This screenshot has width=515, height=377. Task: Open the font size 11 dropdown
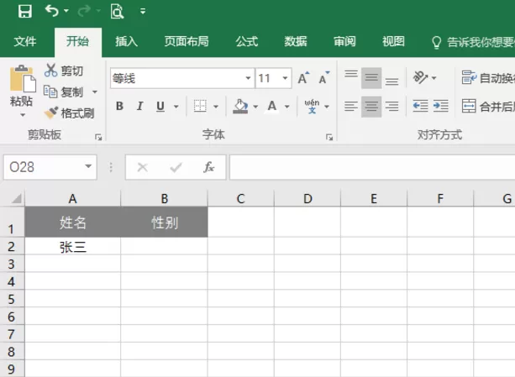pyautogui.click(x=285, y=78)
